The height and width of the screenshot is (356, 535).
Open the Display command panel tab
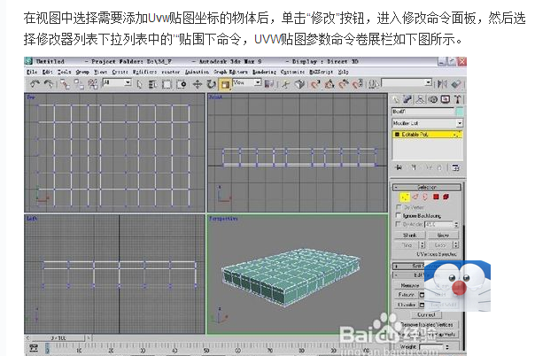pyautogui.click(x=445, y=99)
